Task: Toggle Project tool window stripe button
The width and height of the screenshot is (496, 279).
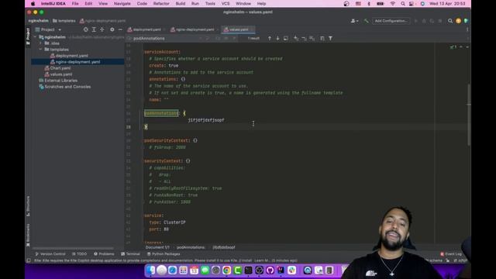Action: tap(28, 36)
